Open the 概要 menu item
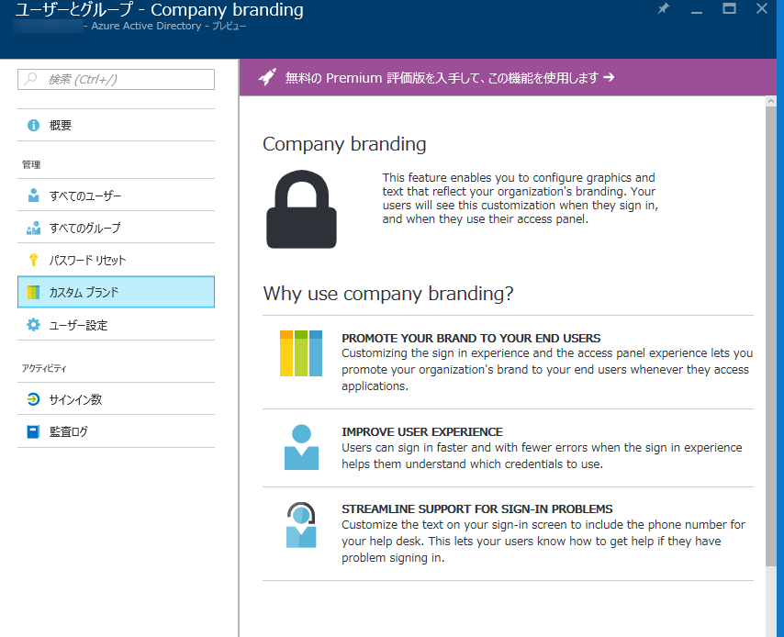This screenshot has width=784, height=637. (116, 125)
